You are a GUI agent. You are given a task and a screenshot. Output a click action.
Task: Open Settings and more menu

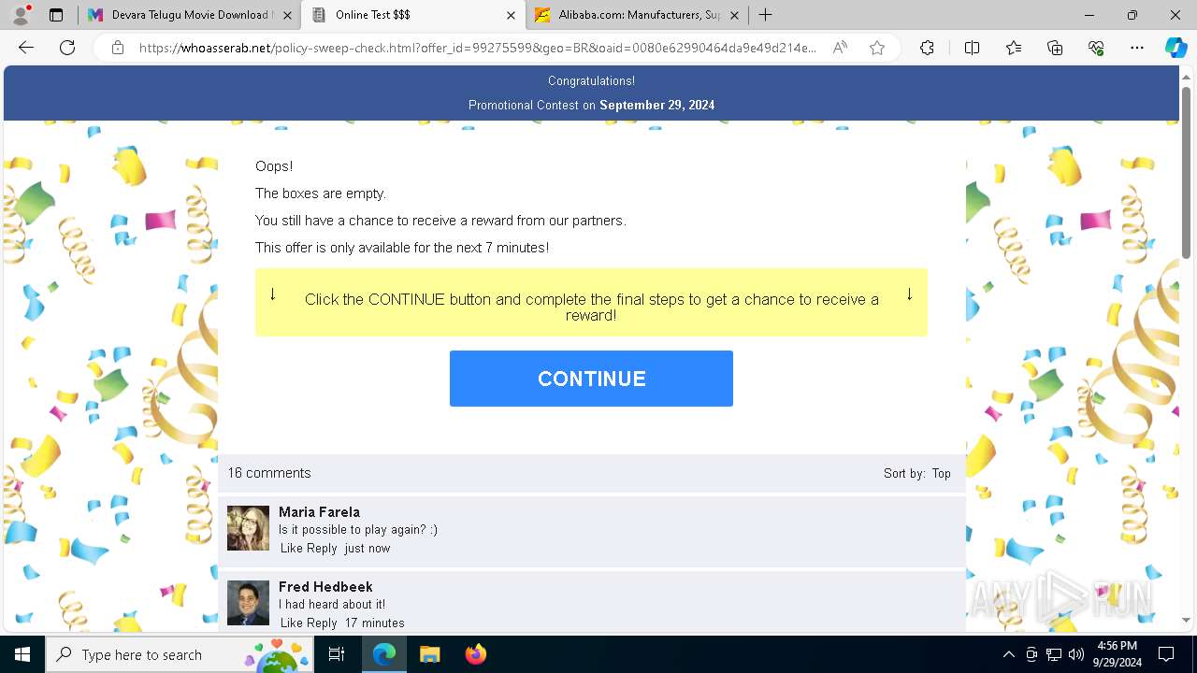click(1137, 48)
